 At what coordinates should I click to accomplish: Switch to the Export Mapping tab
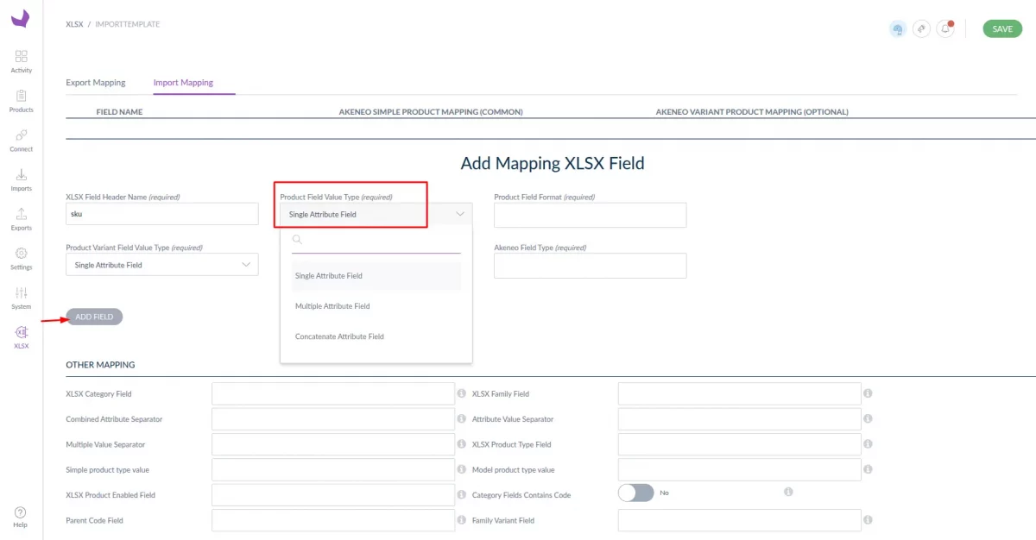pos(96,83)
